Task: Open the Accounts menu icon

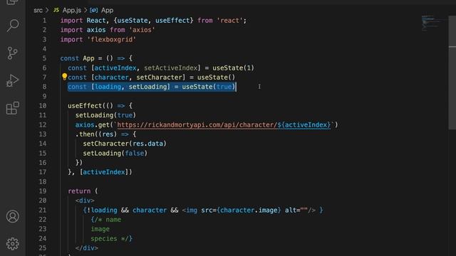Action: point(13,216)
